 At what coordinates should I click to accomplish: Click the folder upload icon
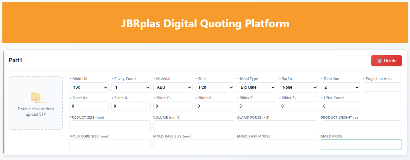point(36,97)
